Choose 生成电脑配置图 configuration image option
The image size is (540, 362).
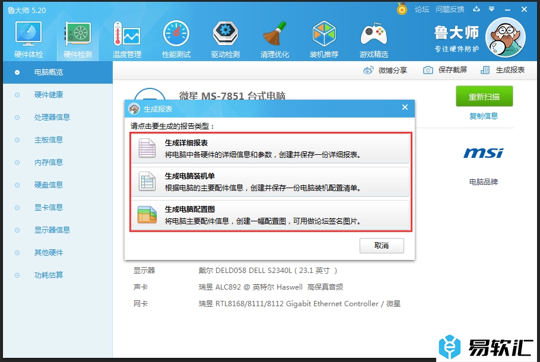[271, 215]
